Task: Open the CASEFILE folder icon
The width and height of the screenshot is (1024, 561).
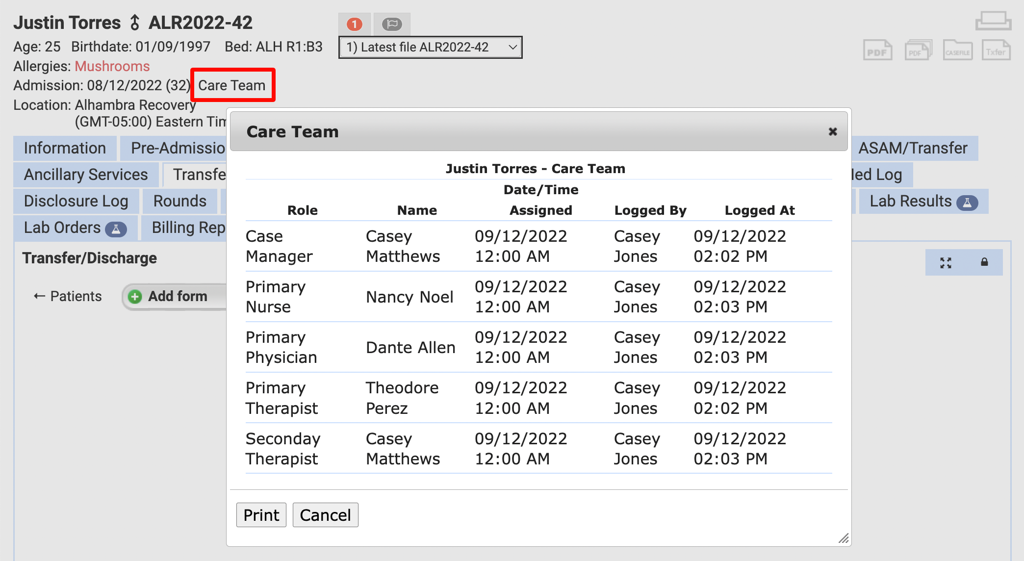Action: point(957,51)
